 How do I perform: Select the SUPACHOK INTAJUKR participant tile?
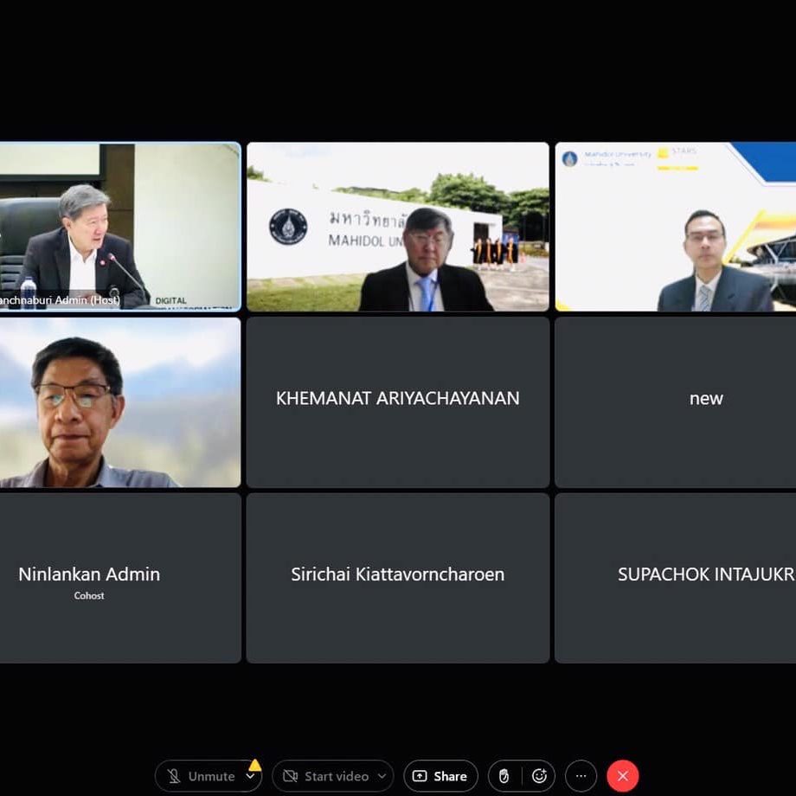pyautogui.click(x=675, y=577)
